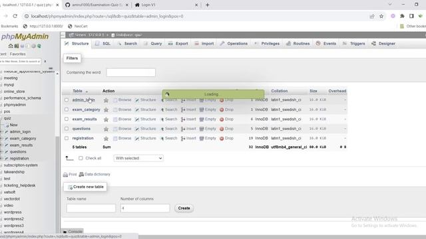Click the Number of columns field
This screenshot has width=426, height=239.
[145, 208]
